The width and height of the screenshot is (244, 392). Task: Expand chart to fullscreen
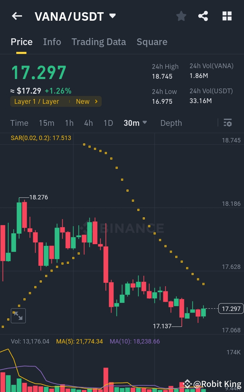(18, 316)
